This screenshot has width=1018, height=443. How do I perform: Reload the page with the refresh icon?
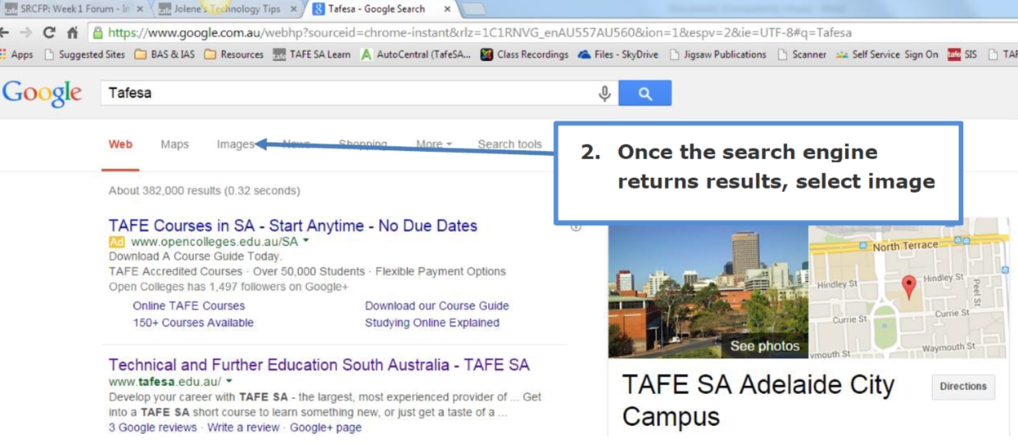click(49, 33)
